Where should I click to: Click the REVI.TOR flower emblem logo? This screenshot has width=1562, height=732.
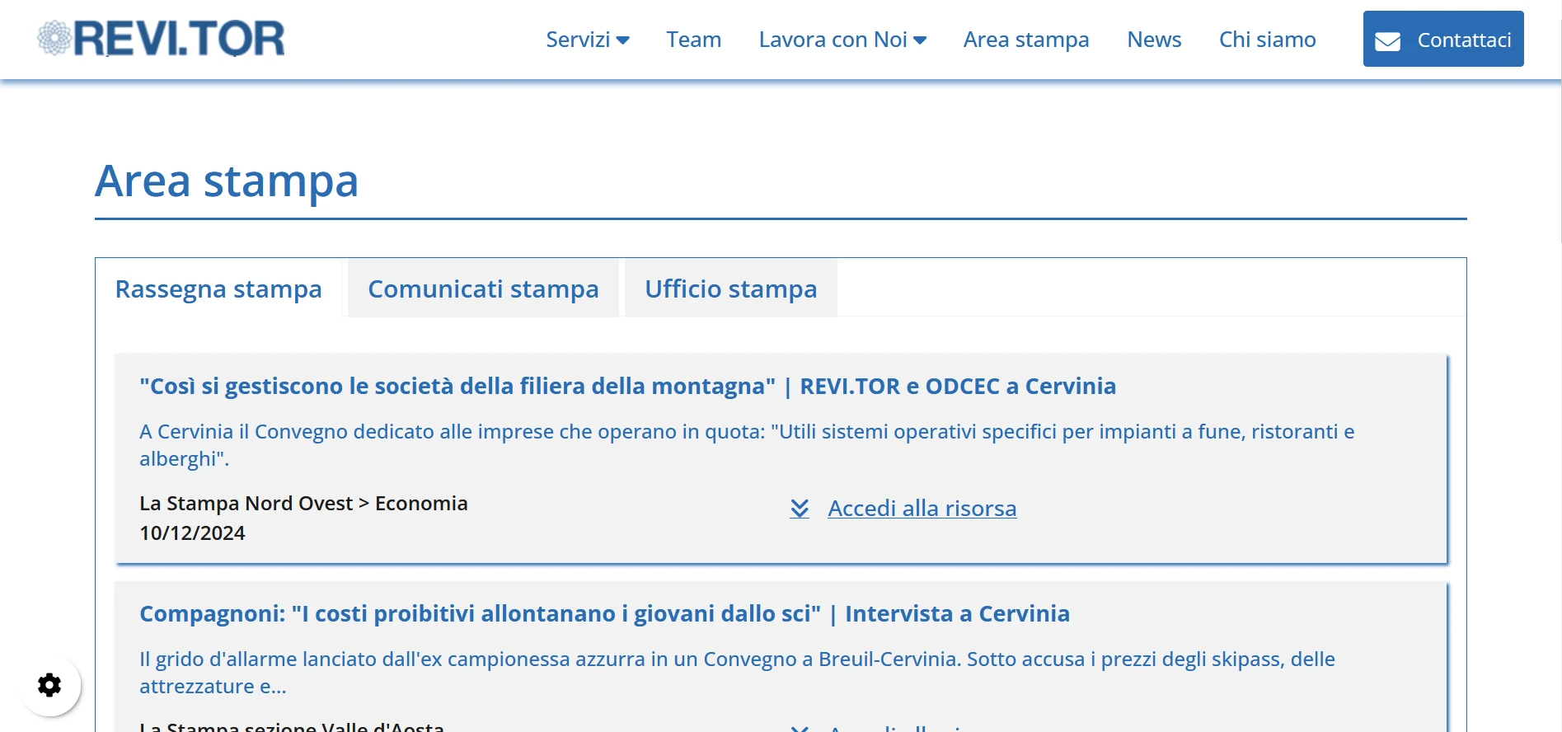pyautogui.click(x=54, y=38)
